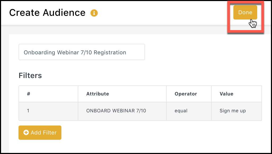Click the plus icon in Add Filter
Viewport: 272px width, 154px height.
coord(26,133)
